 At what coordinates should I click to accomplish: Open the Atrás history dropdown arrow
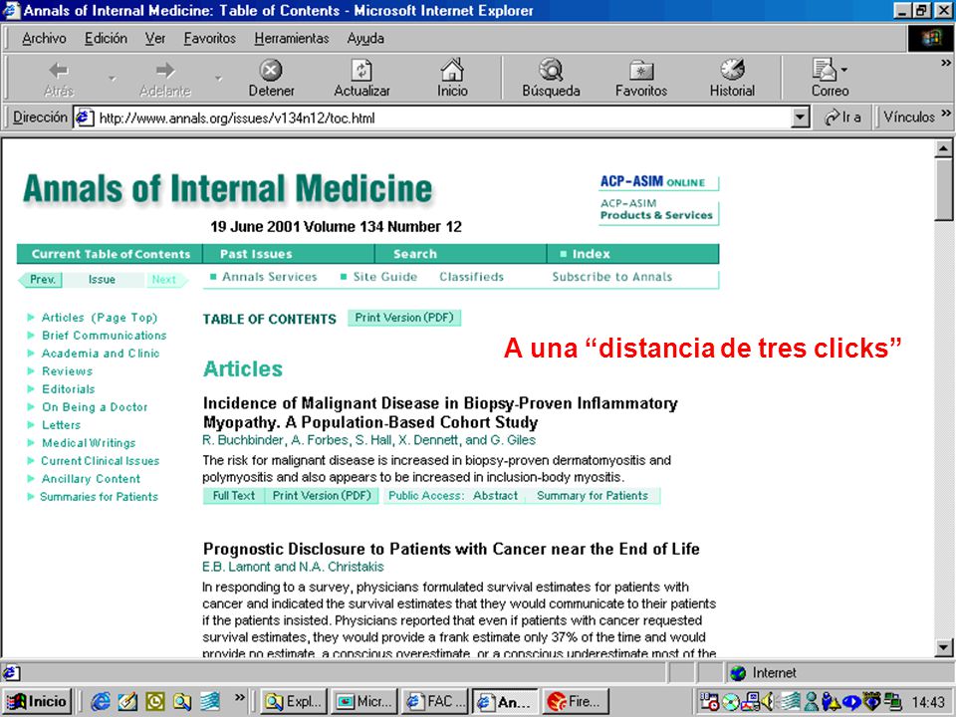[x=112, y=78]
